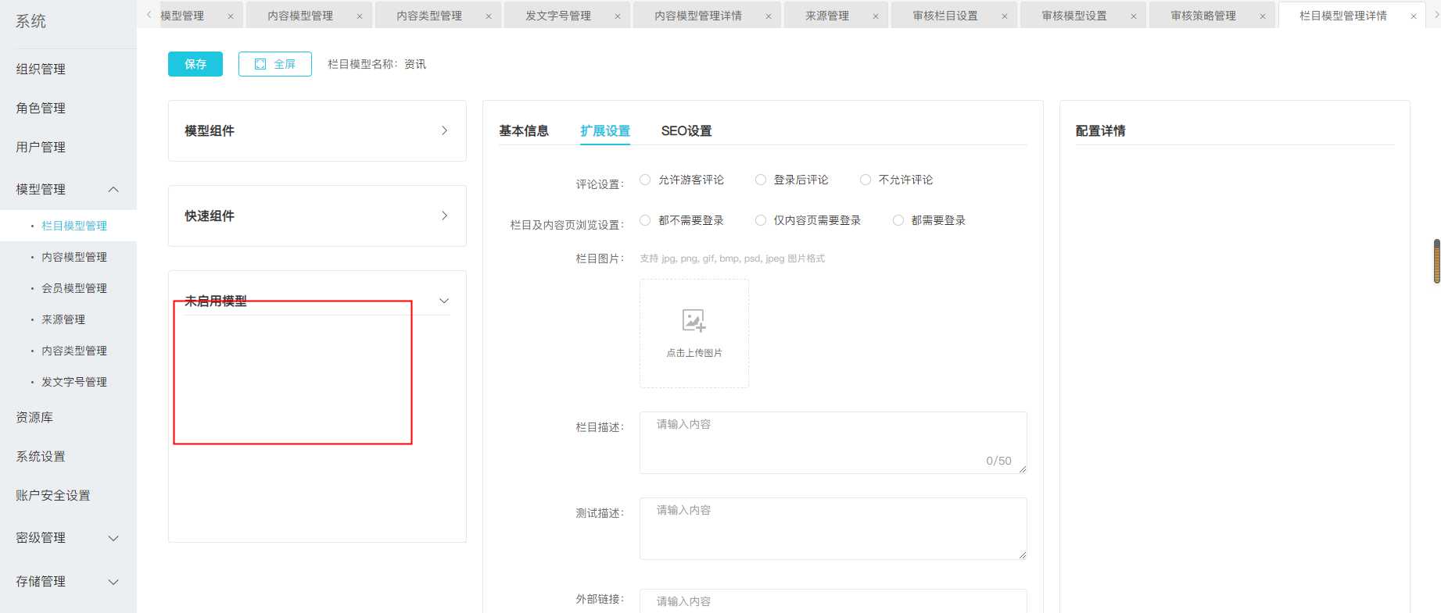This screenshot has height=613, width=1441.
Task: Close the 内容模型管理 tab
Action: pos(360,16)
